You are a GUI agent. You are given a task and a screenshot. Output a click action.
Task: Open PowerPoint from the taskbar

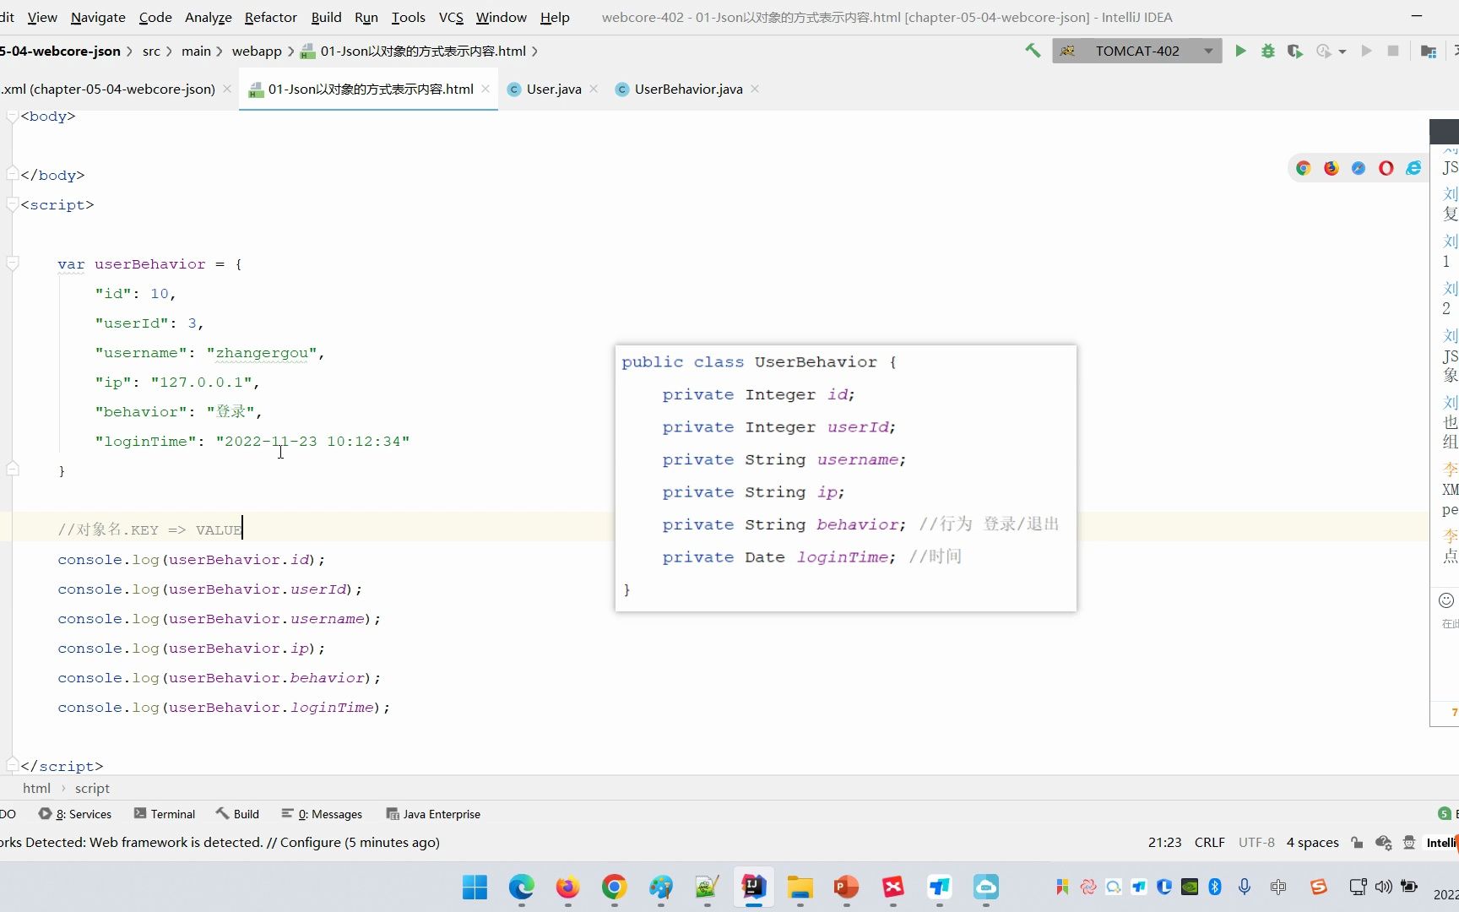click(x=846, y=887)
